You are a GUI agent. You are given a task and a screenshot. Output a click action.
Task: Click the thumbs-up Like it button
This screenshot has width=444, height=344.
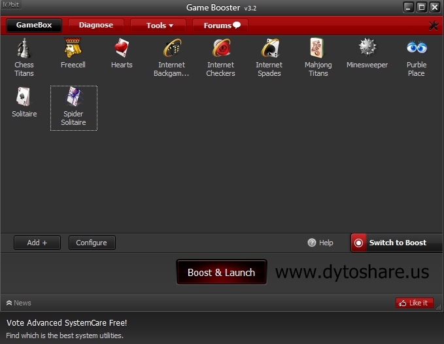[x=415, y=303]
